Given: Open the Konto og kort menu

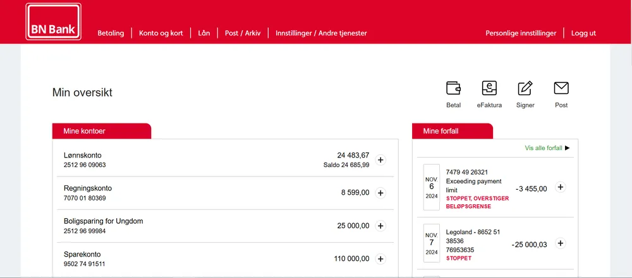Looking at the screenshot, I should (161, 33).
